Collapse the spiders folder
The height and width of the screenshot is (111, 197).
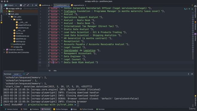click(12, 19)
